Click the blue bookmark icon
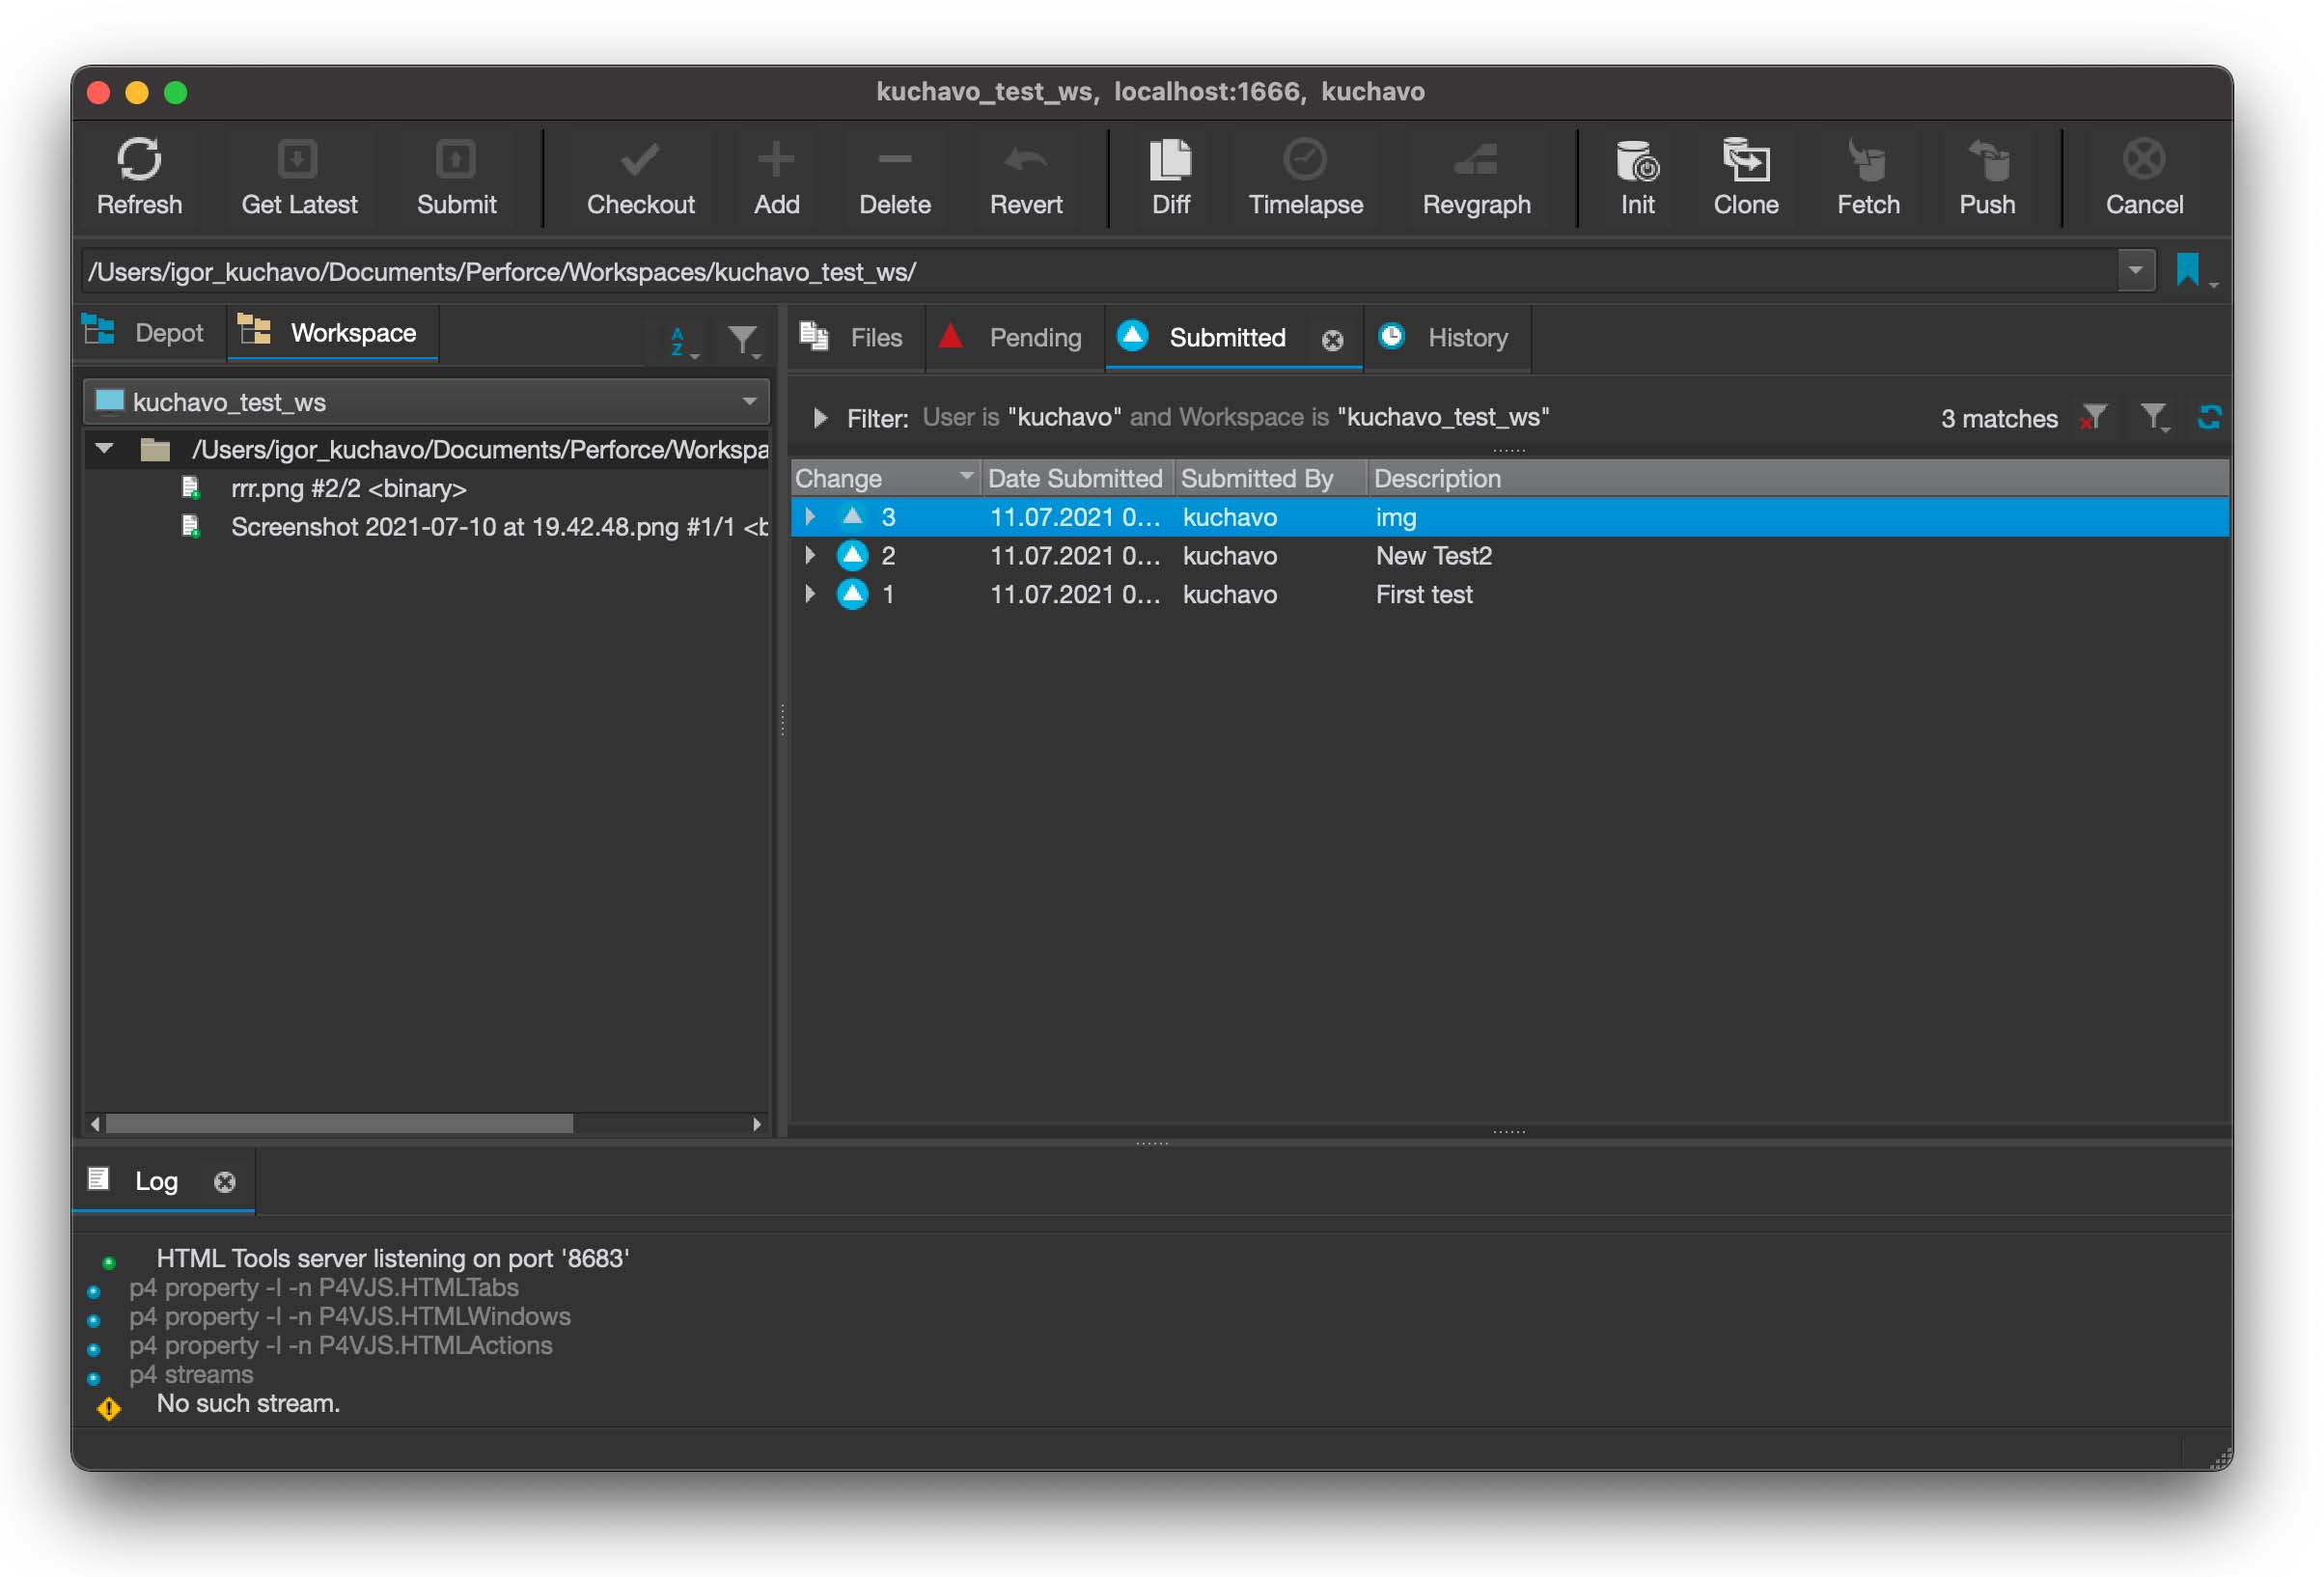The height and width of the screenshot is (1577, 2324). click(x=2187, y=270)
